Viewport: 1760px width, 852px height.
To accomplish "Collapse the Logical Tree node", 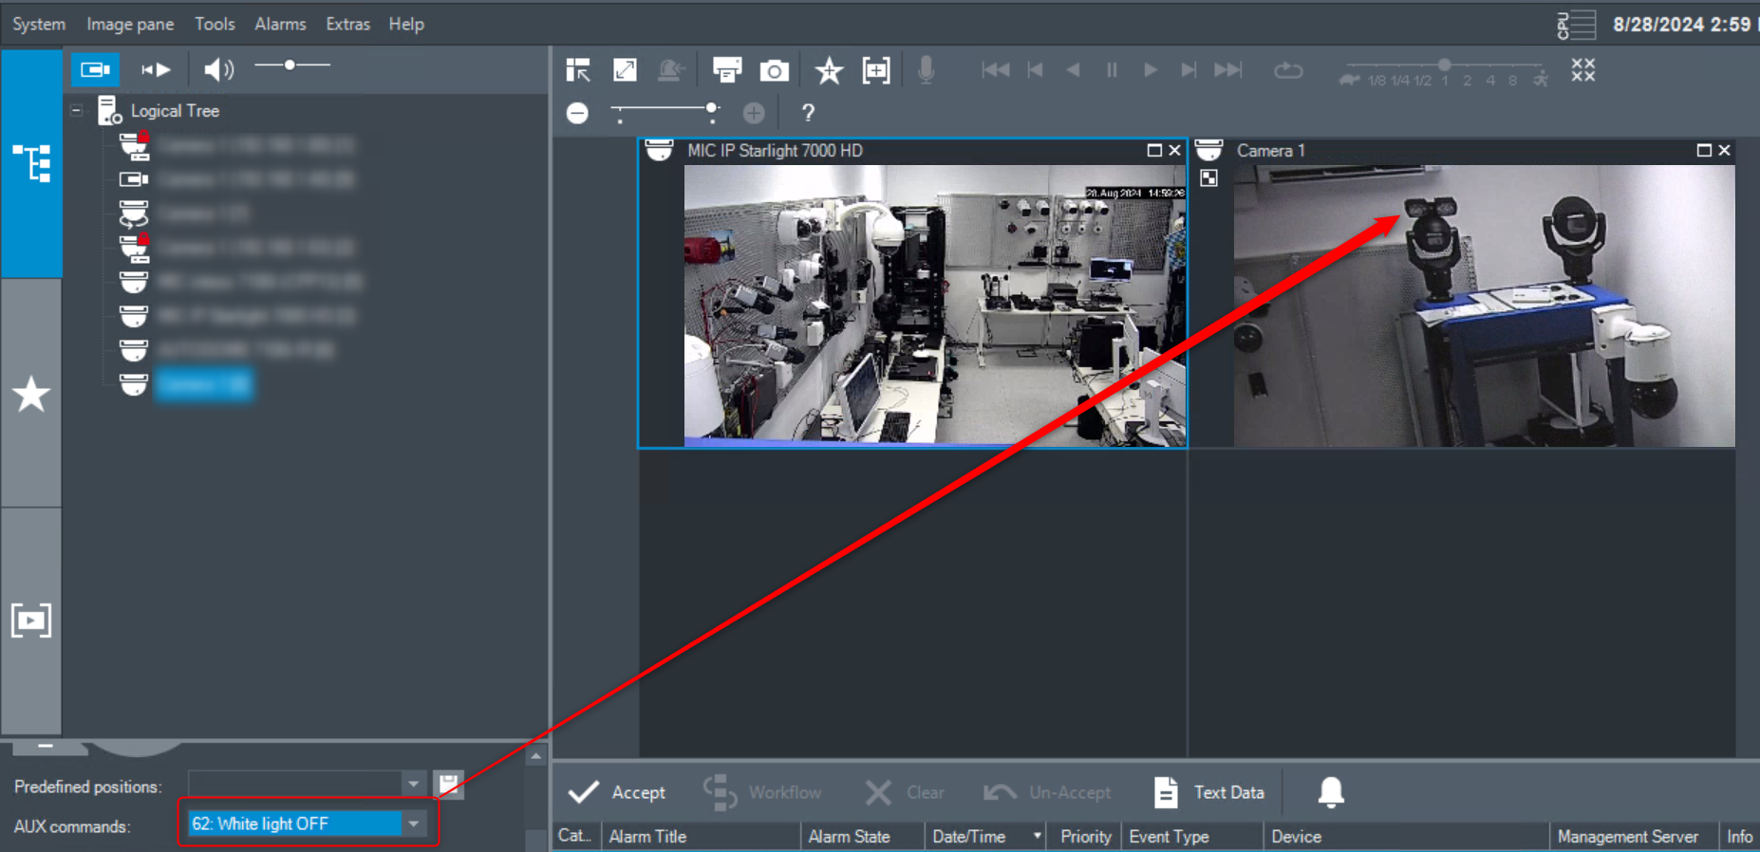I will click(77, 111).
